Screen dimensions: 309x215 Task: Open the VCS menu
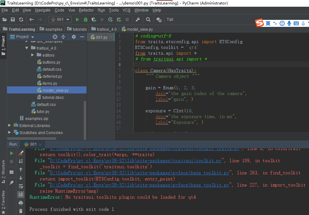tap(126, 10)
